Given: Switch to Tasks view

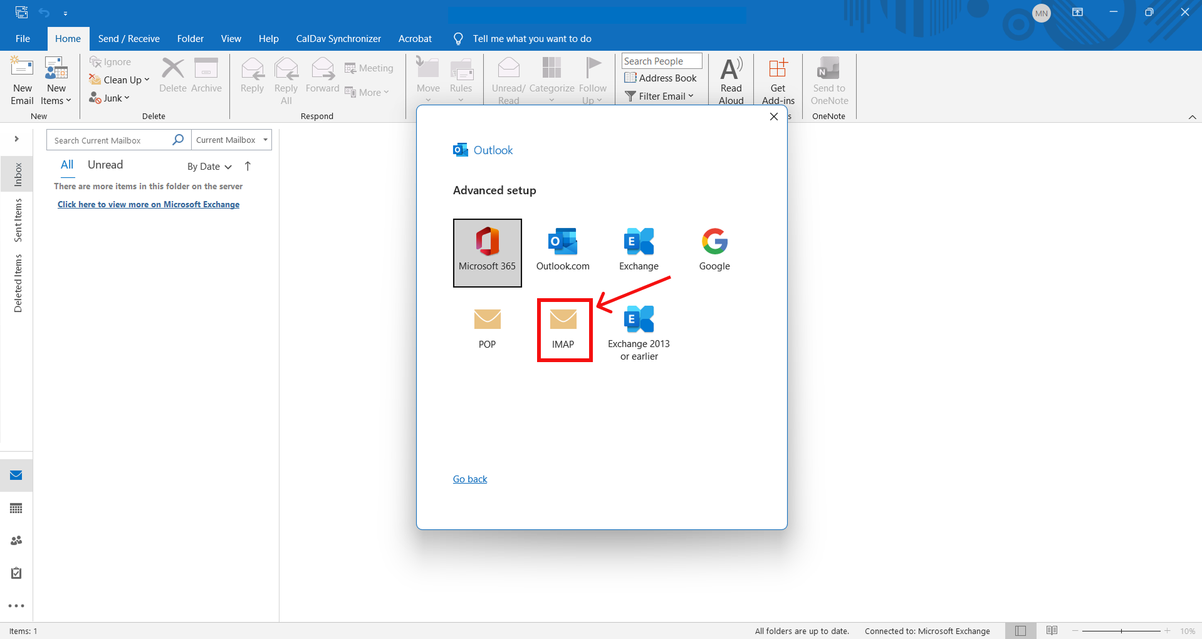Looking at the screenshot, I should [x=16, y=573].
